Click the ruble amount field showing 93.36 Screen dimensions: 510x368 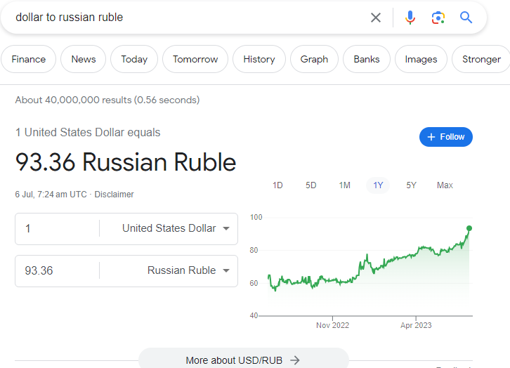tap(56, 270)
